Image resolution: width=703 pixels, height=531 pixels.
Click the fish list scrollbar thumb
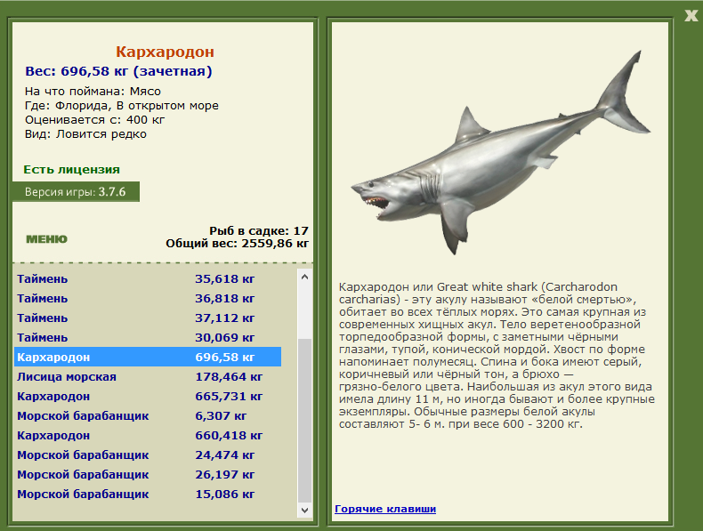click(305, 421)
